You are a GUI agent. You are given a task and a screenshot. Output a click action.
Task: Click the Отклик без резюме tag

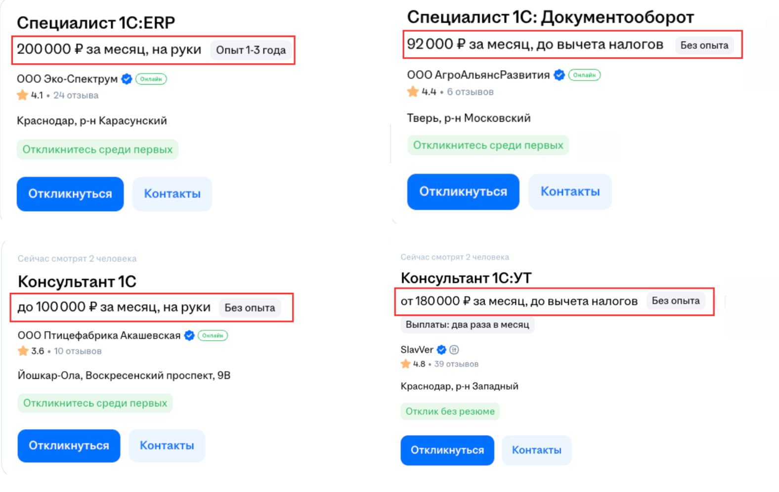450,411
